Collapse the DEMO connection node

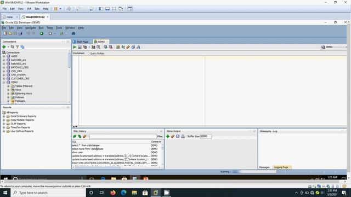(x=4, y=83)
